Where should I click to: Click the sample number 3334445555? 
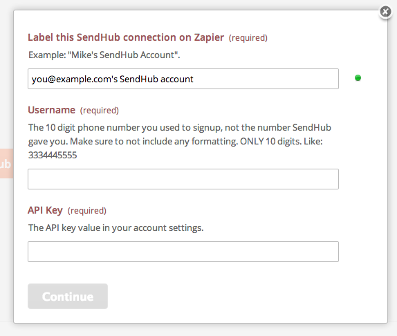pyautogui.click(x=53, y=155)
